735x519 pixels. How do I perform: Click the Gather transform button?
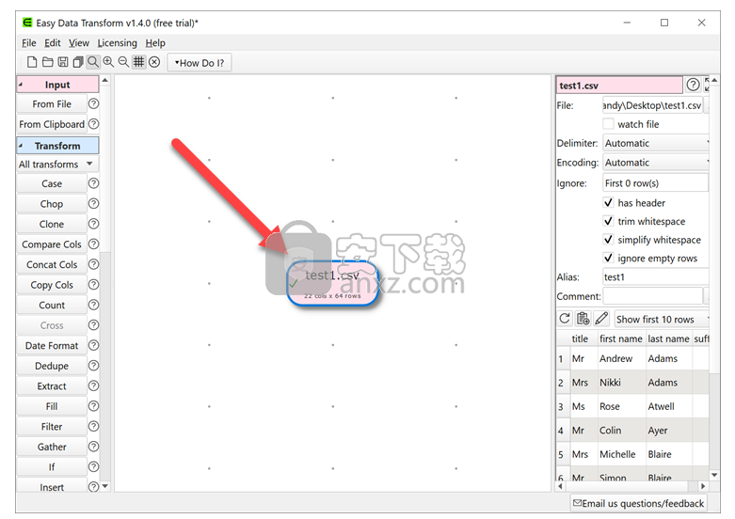tap(52, 447)
